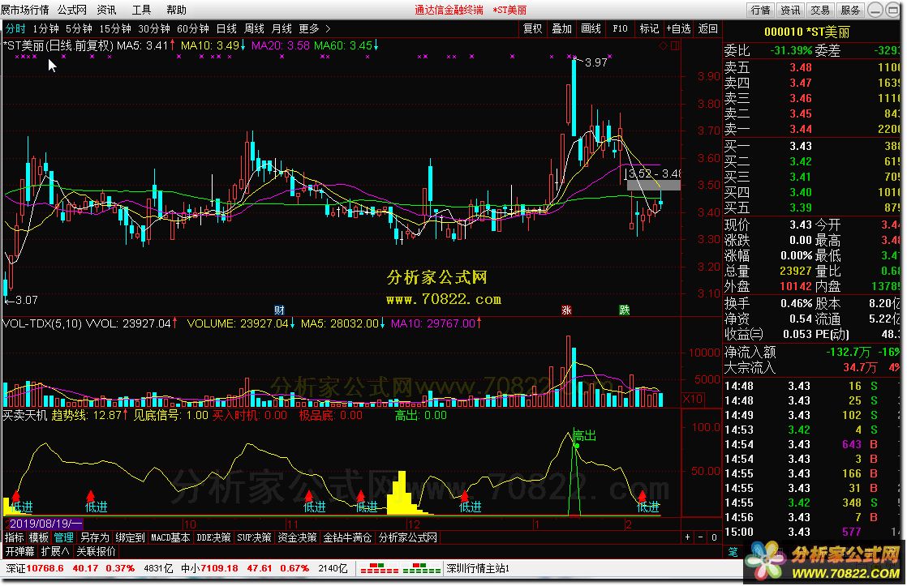
Task: Select the 分析家公式网 indicator
Action: pos(408,537)
